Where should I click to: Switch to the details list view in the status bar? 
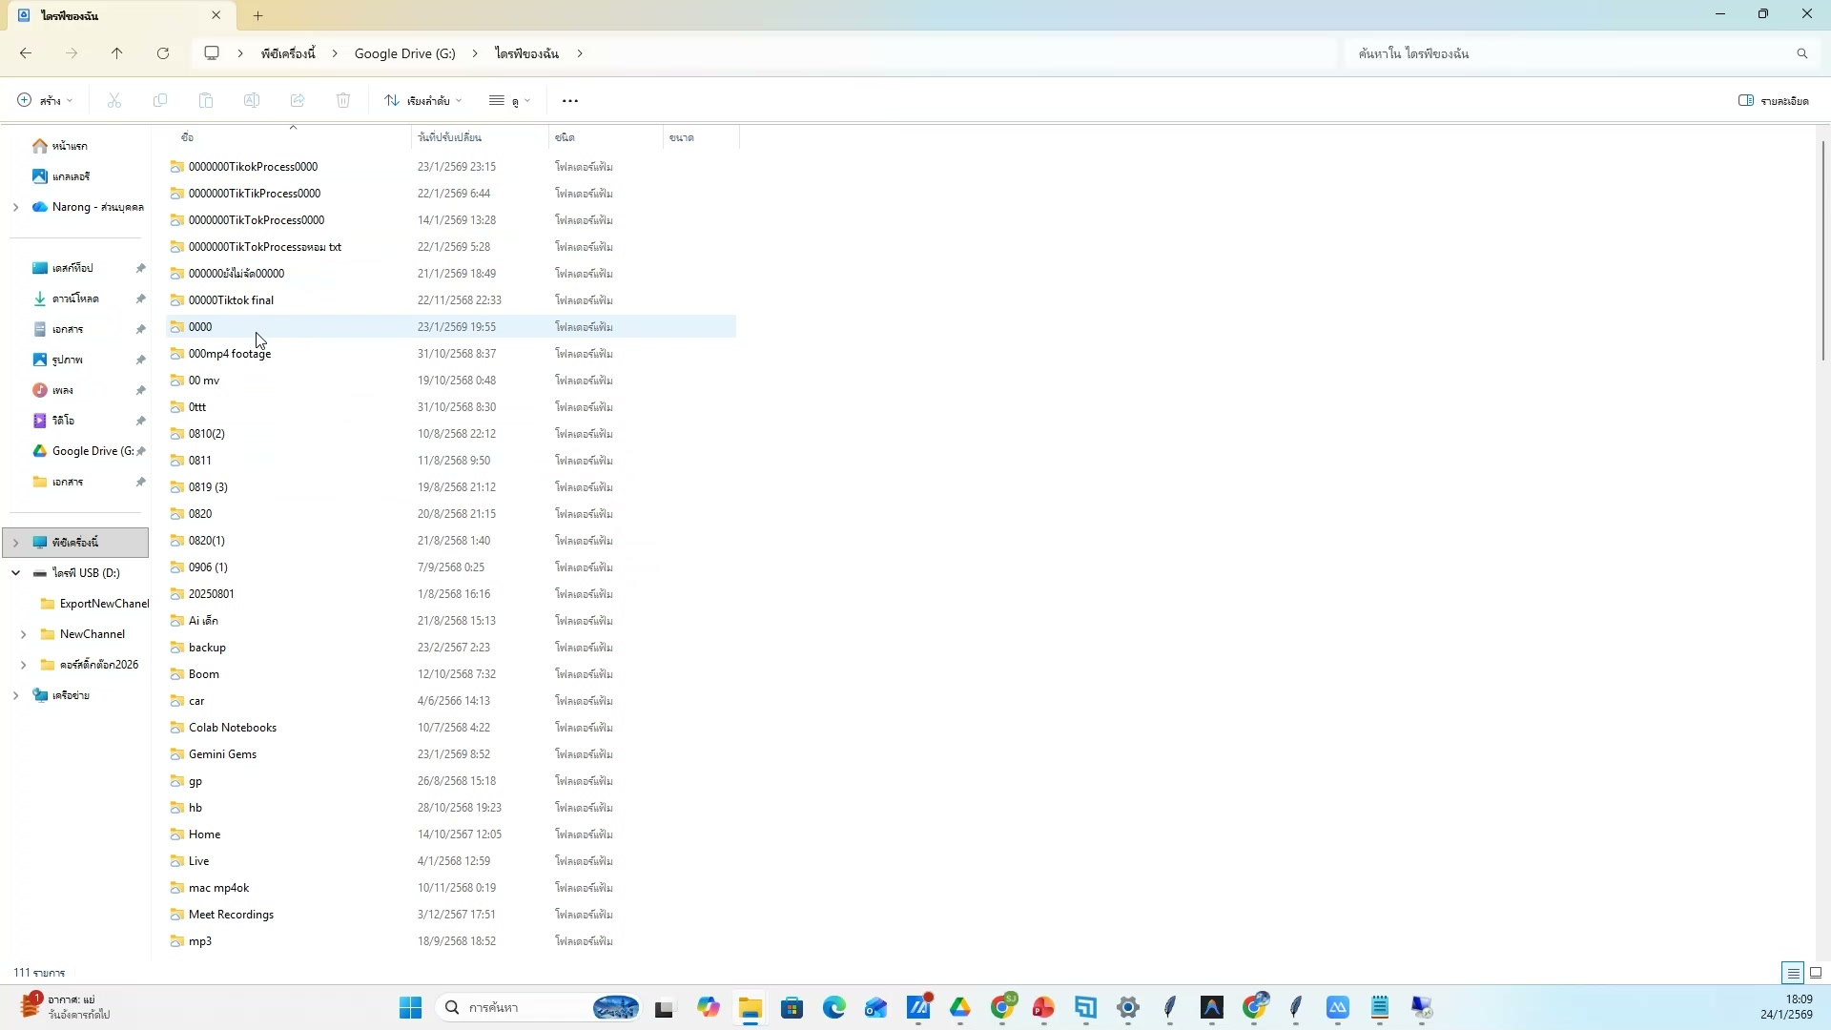tap(1793, 973)
